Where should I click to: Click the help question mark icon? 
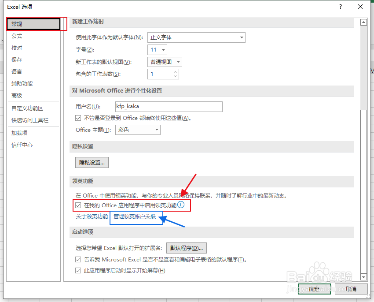click(341, 7)
